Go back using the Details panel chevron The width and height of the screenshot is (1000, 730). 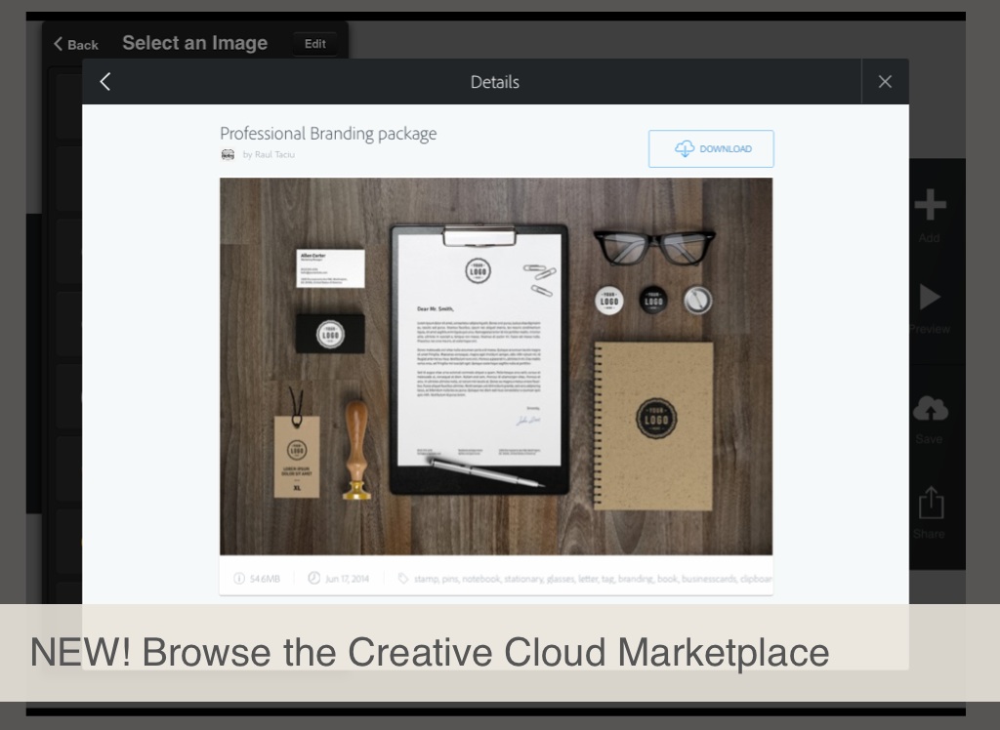click(105, 82)
